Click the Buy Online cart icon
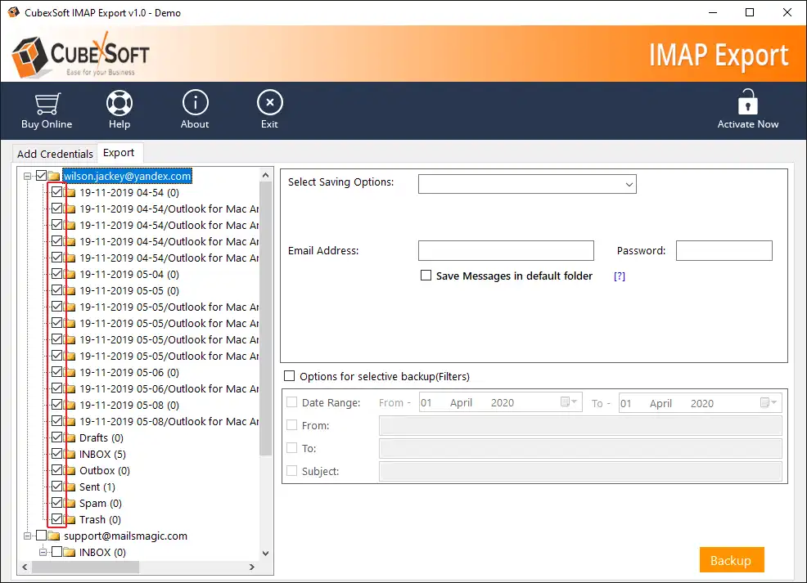This screenshot has height=583, width=807. click(x=46, y=104)
